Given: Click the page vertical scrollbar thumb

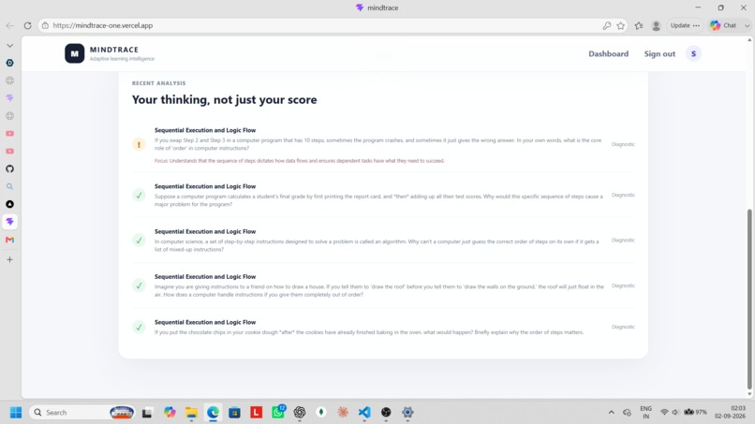Looking at the screenshot, I should pyautogui.click(x=749, y=300).
